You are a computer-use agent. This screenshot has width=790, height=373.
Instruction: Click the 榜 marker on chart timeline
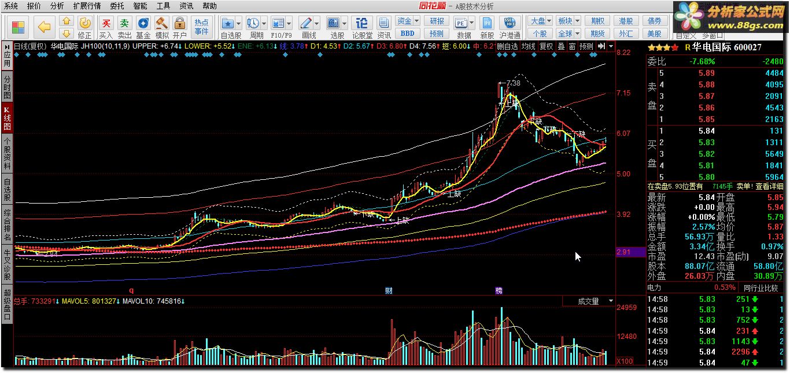[x=499, y=290]
